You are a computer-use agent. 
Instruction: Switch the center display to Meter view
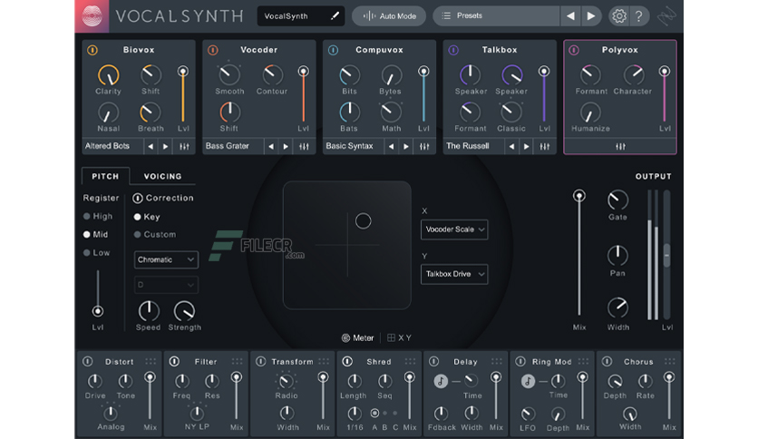pos(358,338)
